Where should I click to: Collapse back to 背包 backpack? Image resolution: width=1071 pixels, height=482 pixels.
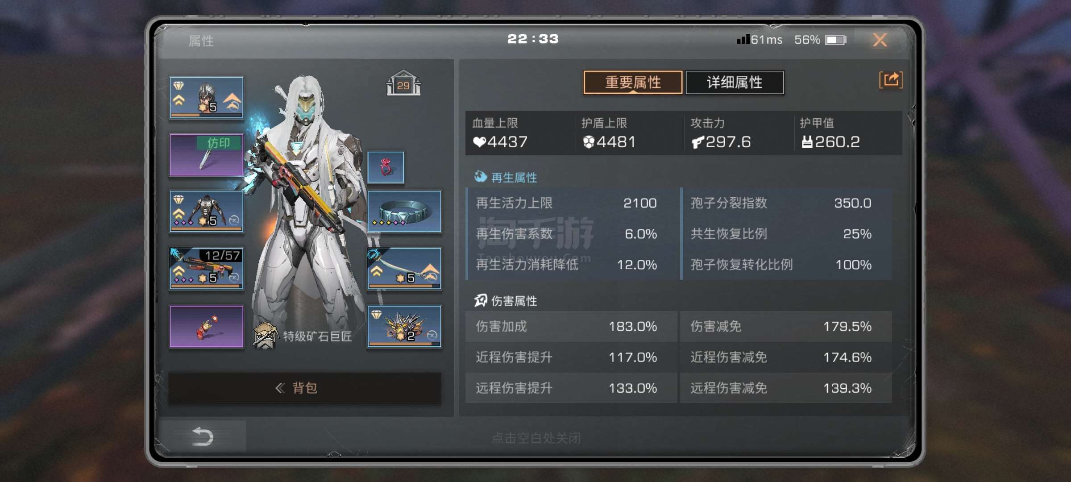pos(305,388)
